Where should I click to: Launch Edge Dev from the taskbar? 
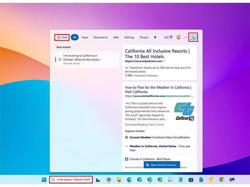tap(150, 180)
